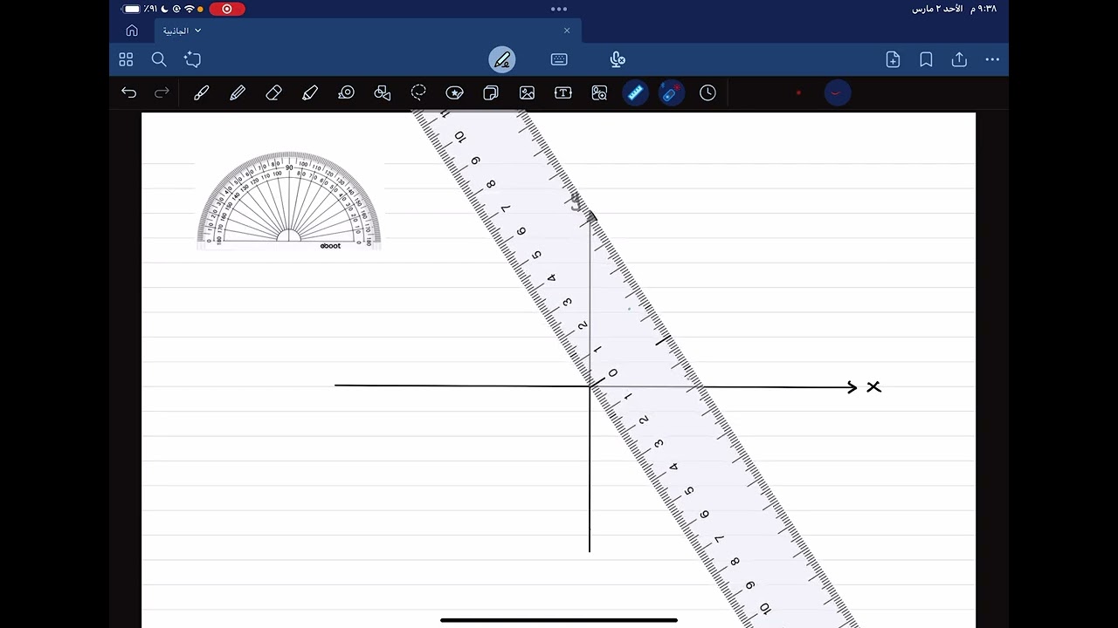Select the eraser tool
The height and width of the screenshot is (628, 1118).
273,92
